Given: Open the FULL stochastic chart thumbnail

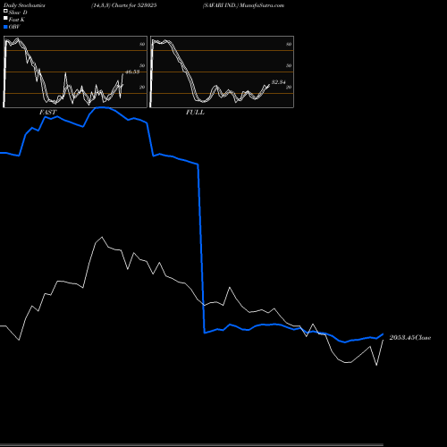Looking at the screenshot, I should coord(222,72).
